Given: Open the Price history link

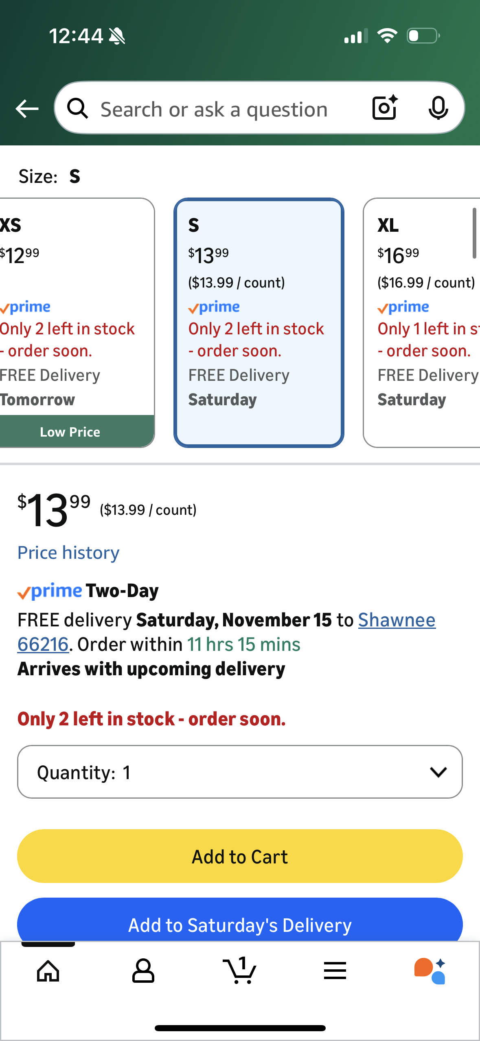Looking at the screenshot, I should click(68, 553).
